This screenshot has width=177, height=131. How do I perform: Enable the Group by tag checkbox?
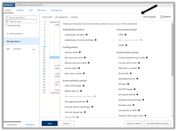coord(7,25)
